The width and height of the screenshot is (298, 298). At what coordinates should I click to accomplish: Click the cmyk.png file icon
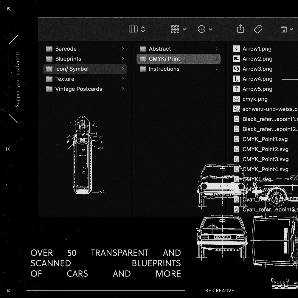coord(237,99)
